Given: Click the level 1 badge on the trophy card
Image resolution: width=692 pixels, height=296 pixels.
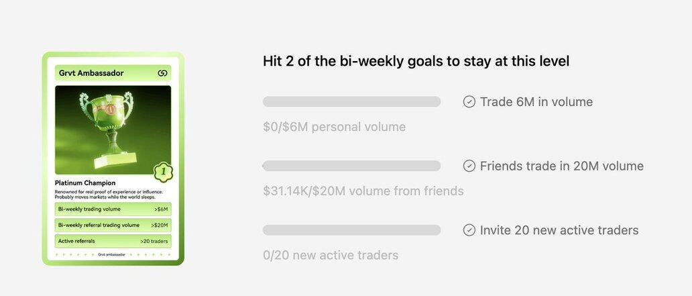Looking at the screenshot, I should click(x=162, y=172).
